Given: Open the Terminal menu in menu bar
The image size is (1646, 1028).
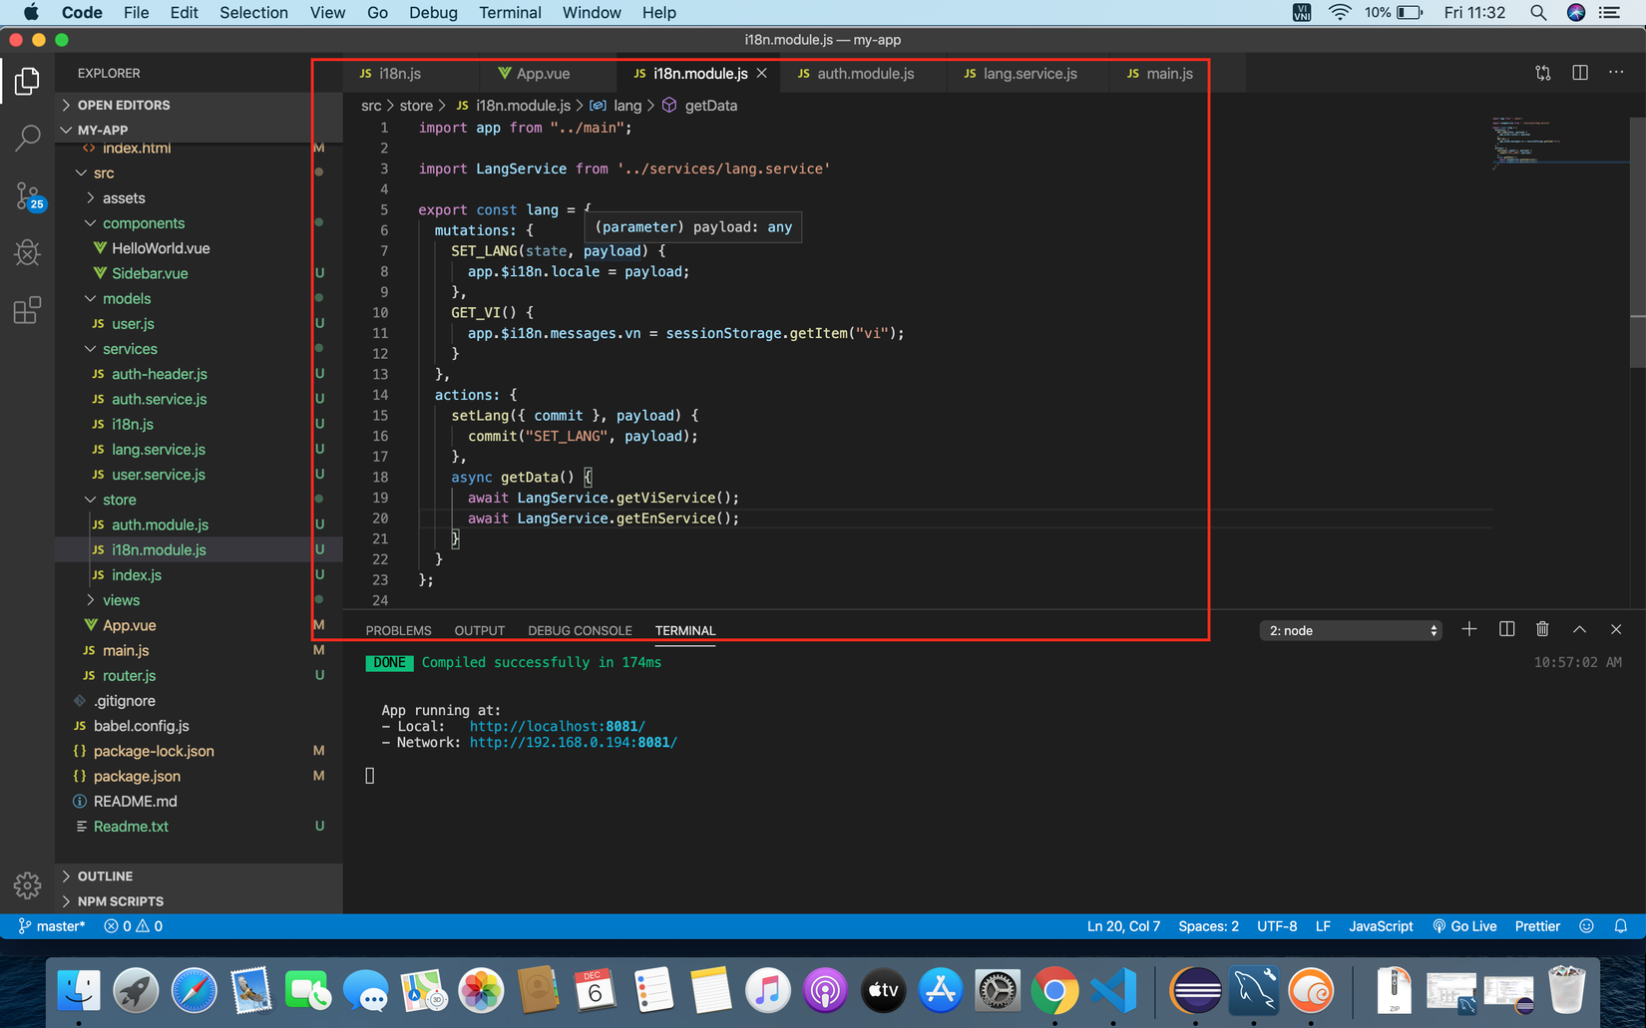Looking at the screenshot, I should pyautogui.click(x=510, y=13).
